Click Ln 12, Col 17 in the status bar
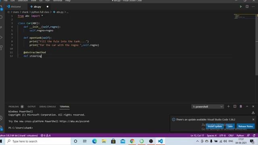This screenshot has height=145, width=258. [x=197, y=135]
